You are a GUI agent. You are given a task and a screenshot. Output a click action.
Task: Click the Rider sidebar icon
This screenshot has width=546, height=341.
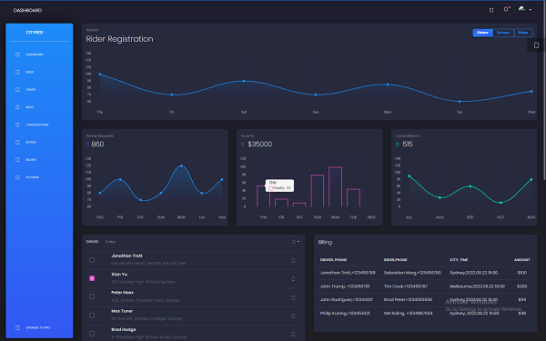(17, 72)
